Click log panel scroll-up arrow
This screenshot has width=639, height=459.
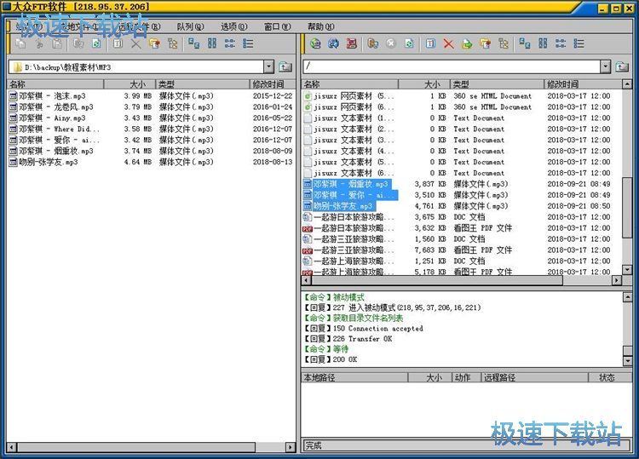point(628,297)
